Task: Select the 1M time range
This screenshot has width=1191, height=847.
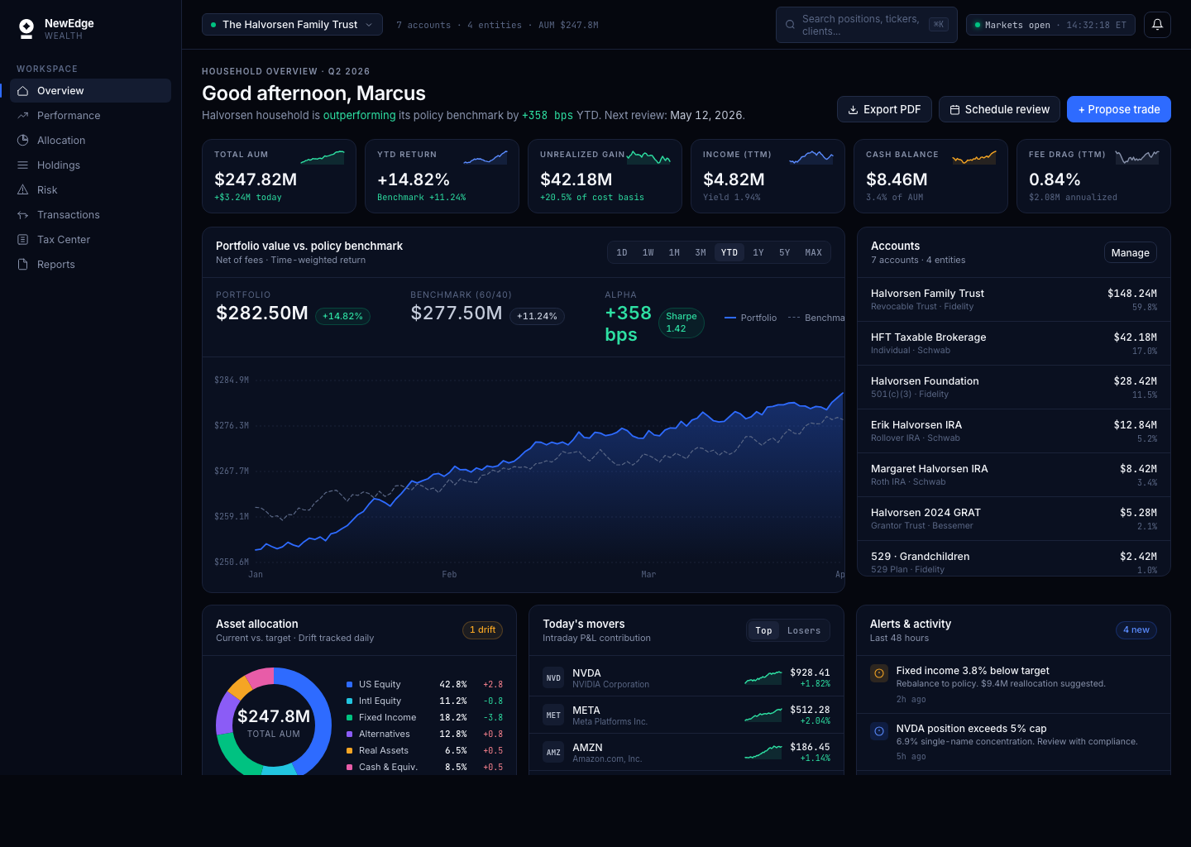Action: click(x=674, y=253)
